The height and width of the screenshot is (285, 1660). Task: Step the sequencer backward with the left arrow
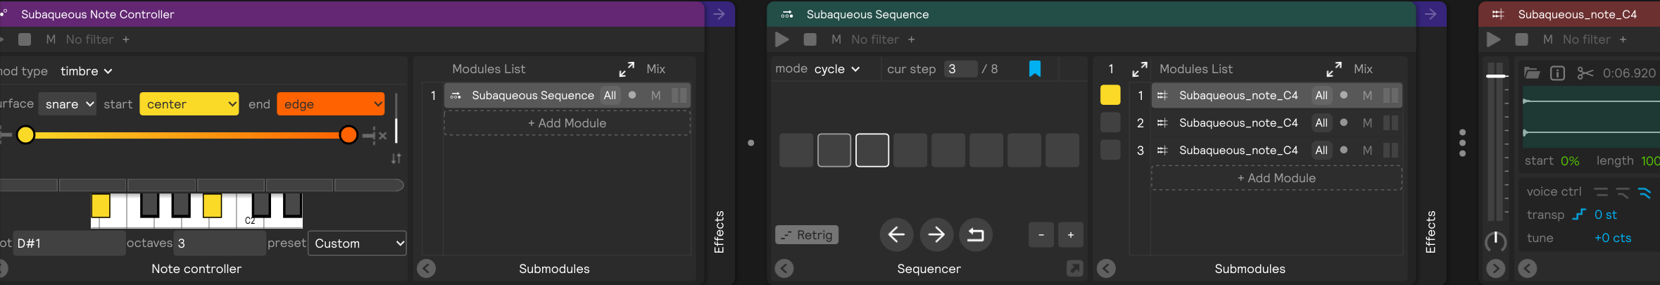pos(896,235)
